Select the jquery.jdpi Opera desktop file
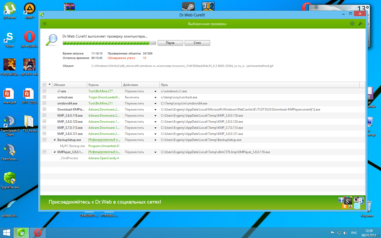 [x=30, y=39]
